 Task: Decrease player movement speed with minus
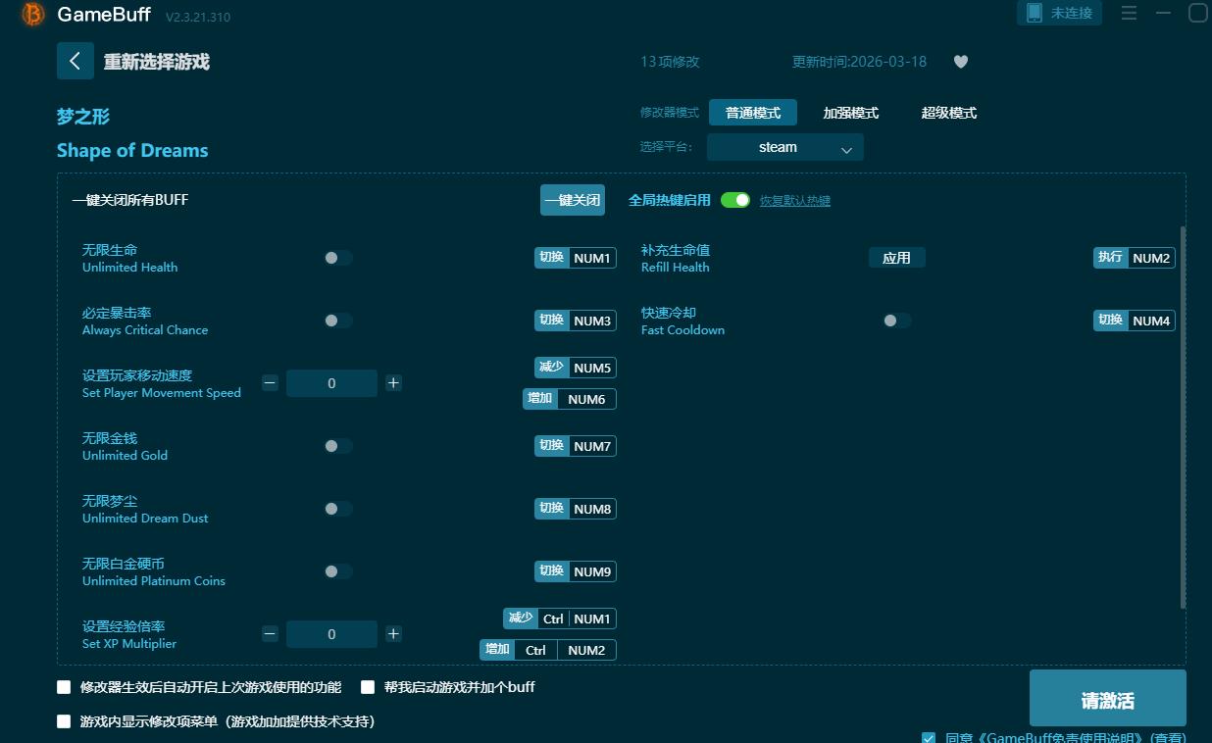270,383
